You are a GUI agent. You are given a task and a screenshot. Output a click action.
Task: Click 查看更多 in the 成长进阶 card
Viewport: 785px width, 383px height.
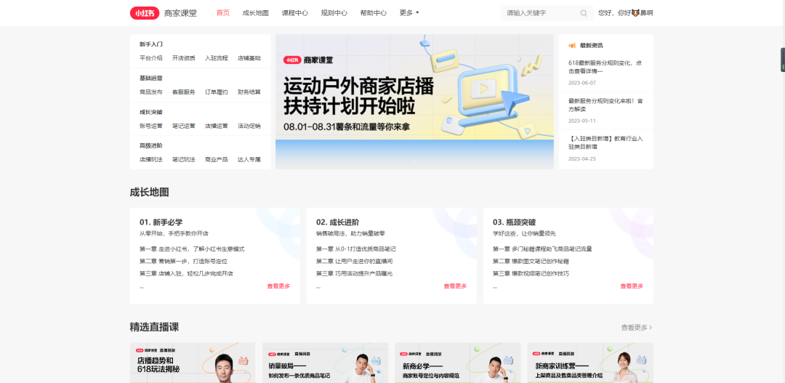pos(455,286)
